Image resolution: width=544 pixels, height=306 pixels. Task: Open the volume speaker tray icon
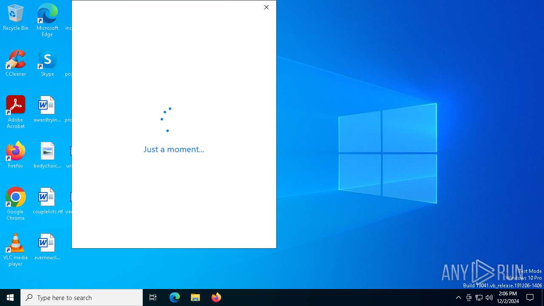coord(489,297)
